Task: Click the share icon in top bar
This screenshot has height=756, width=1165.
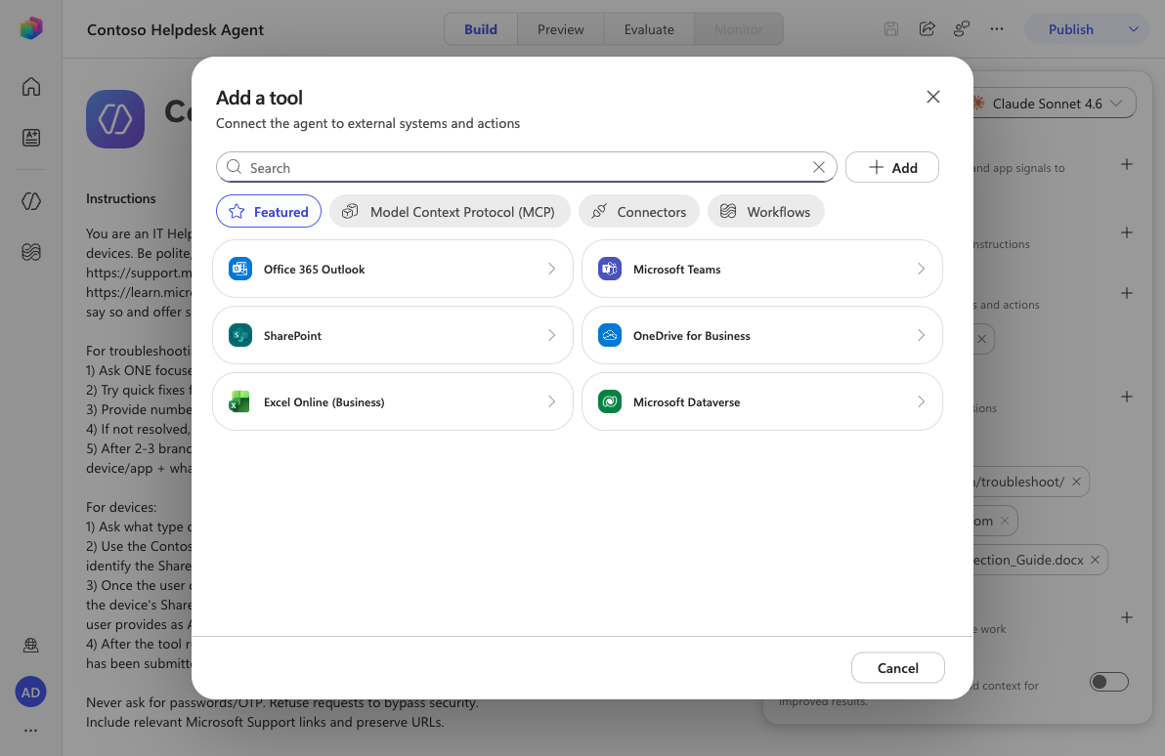Action: pos(927,29)
